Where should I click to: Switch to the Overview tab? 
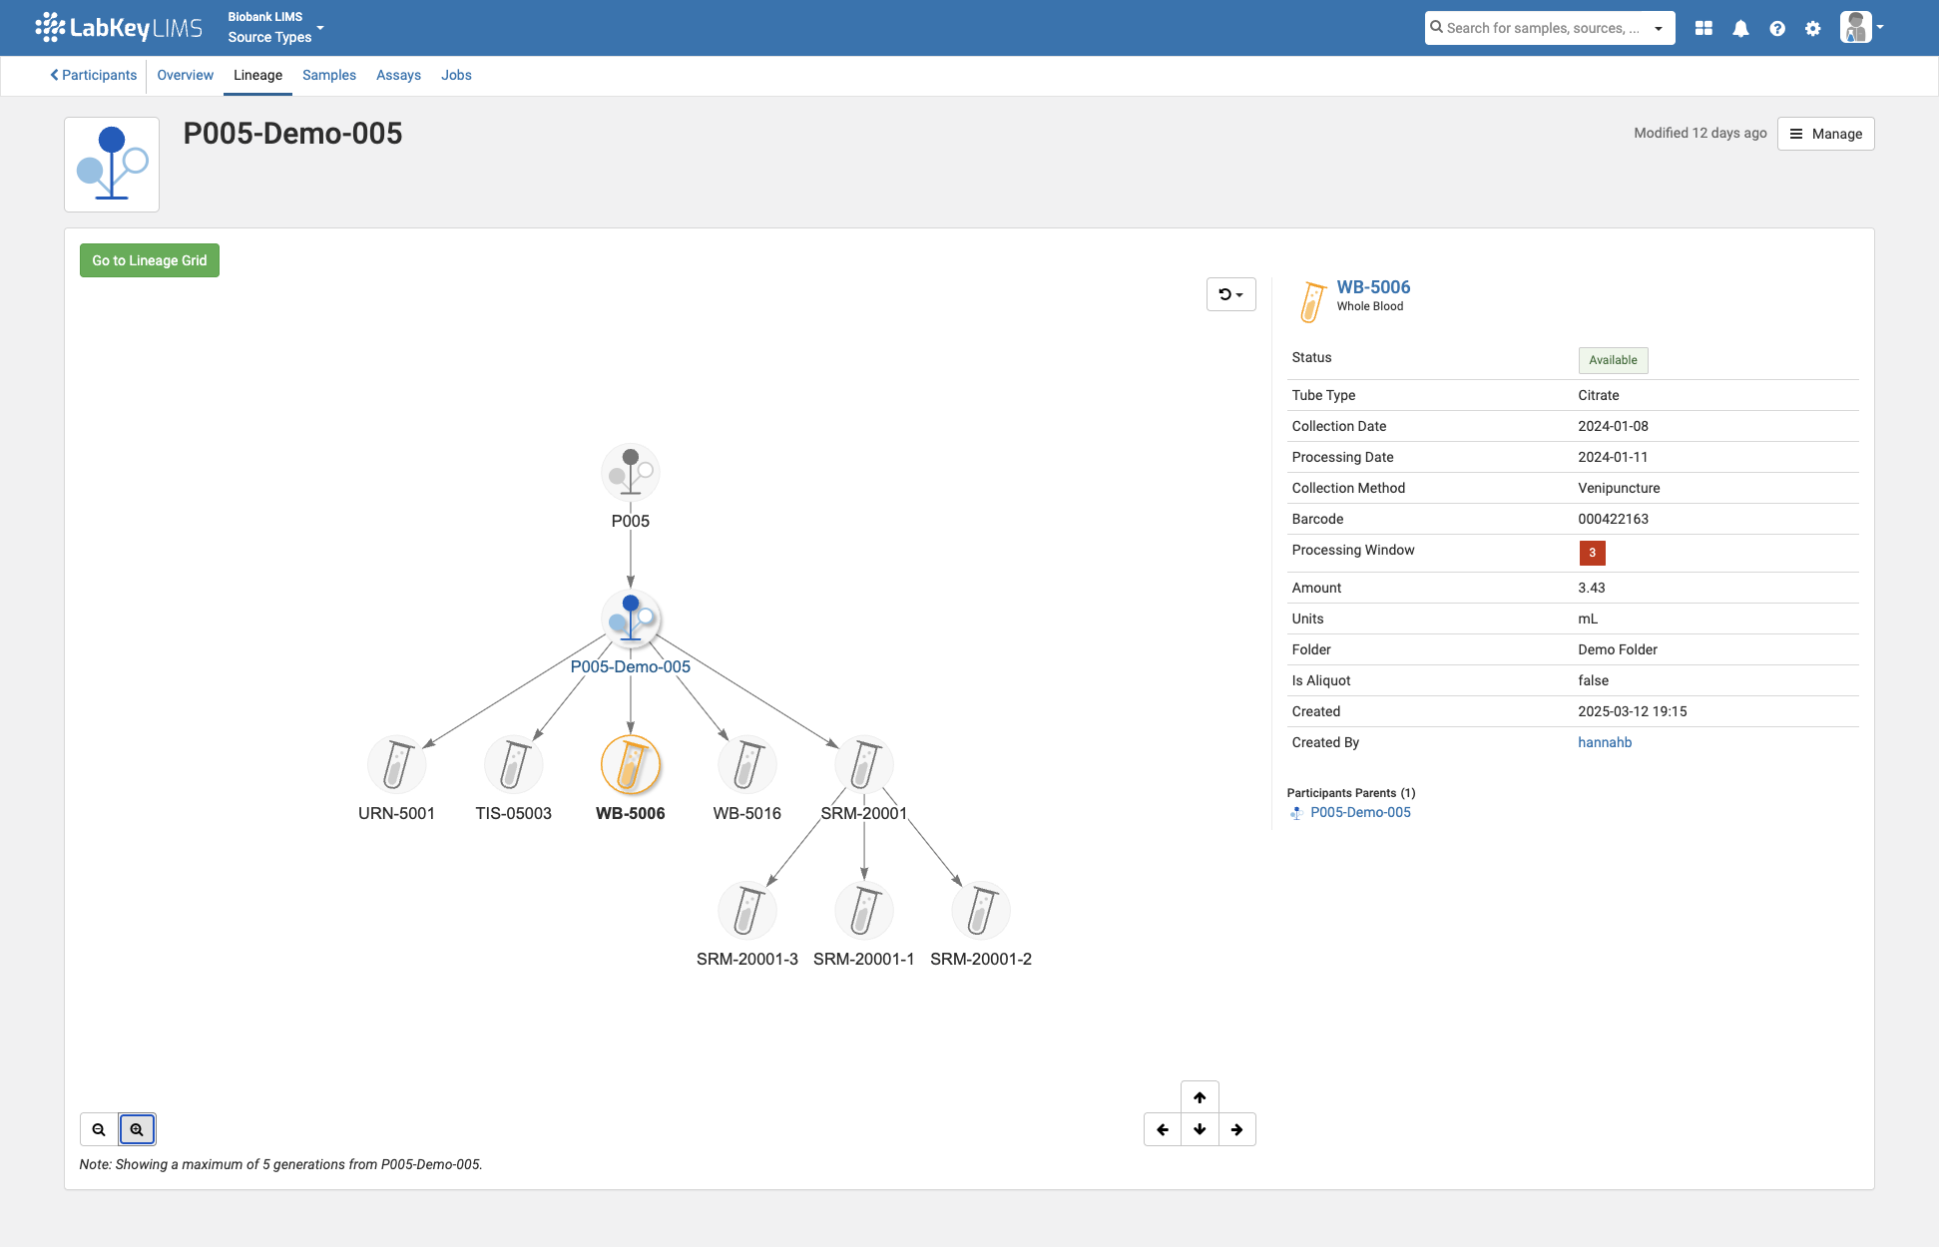(x=185, y=75)
